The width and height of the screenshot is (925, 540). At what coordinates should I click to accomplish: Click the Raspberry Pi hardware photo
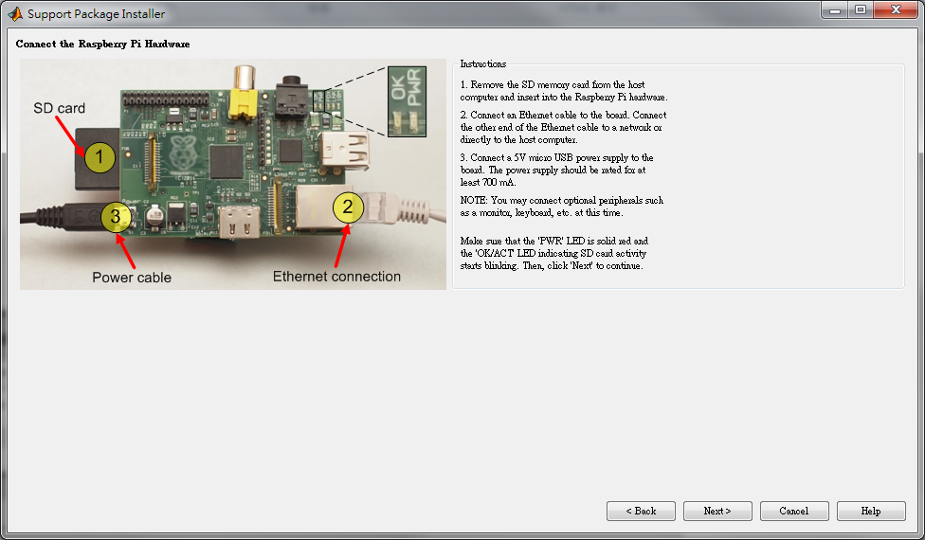click(233, 174)
